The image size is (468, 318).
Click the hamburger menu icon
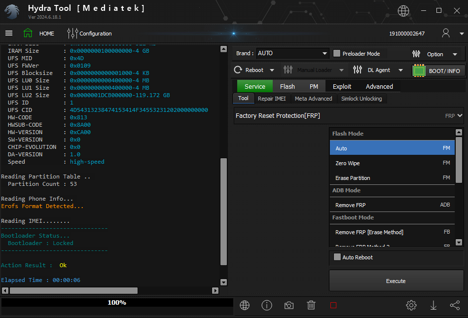click(9, 34)
